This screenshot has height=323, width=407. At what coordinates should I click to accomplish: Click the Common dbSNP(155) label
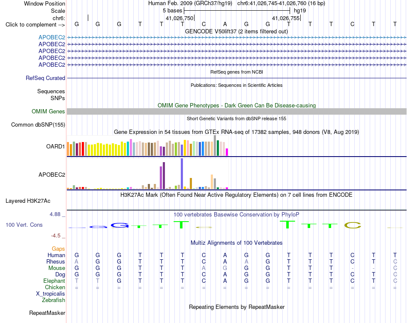38,124
